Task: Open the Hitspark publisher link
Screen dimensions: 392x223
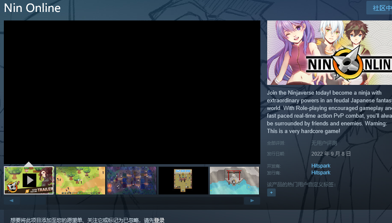Action: tap(321, 173)
